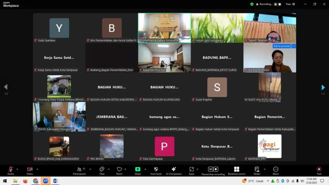Unmute microphone using the Audio button
The image size is (329, 185).
11,171
